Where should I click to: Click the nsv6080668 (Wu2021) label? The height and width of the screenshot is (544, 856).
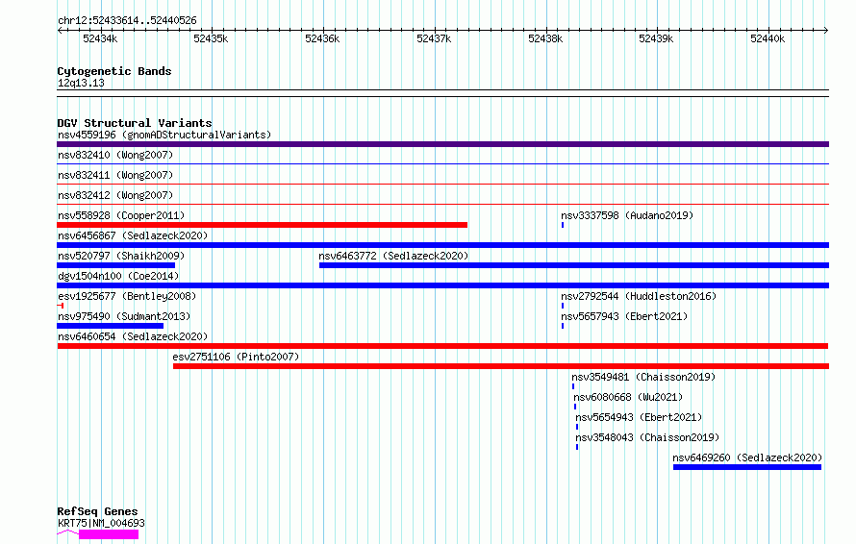628,397
